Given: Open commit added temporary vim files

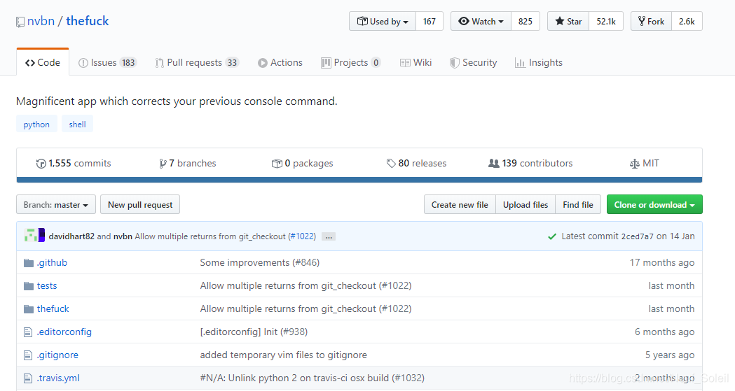Looking at the screenshot, I should tap(284, 355).
